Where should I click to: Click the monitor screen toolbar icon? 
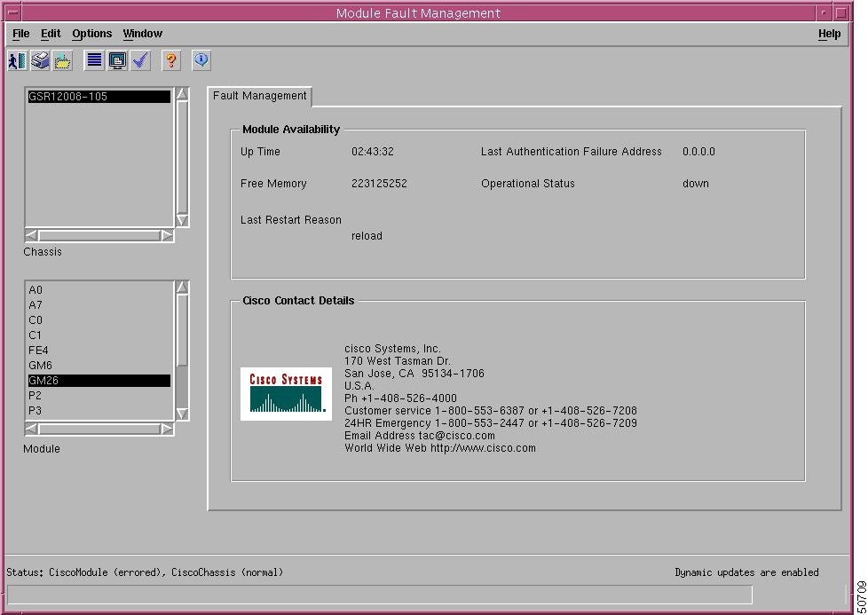(117, 59)
